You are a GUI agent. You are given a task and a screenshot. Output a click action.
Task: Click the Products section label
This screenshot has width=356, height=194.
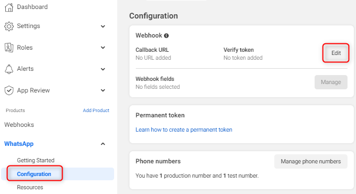(x=15, y=110)
